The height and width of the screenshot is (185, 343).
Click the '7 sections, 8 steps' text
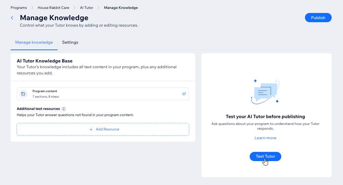click(46, 97)
